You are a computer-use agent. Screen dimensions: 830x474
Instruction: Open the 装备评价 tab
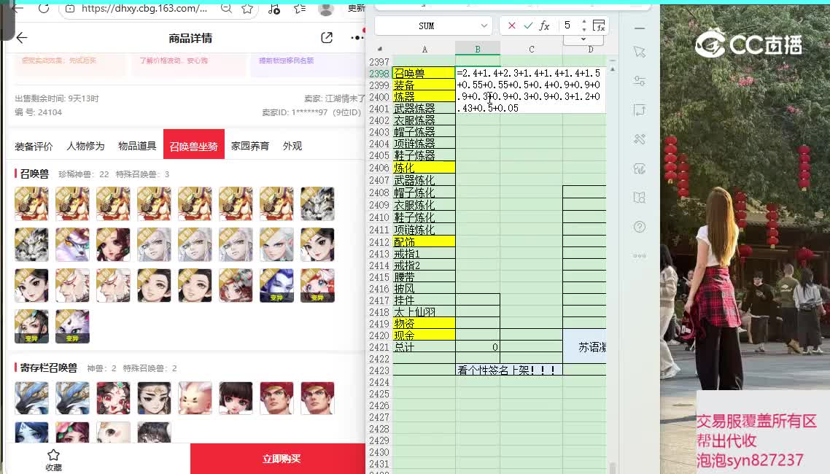pos(34,146)
